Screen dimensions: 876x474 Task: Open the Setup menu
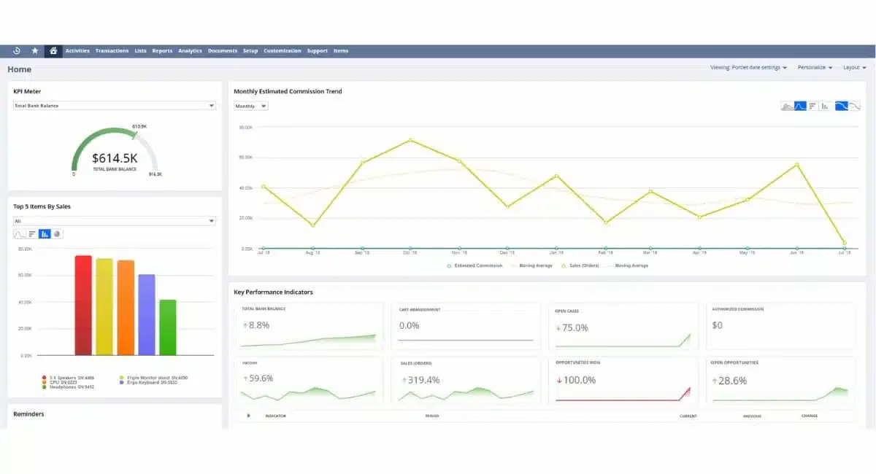pyautogui.click(x=250, y=51)
